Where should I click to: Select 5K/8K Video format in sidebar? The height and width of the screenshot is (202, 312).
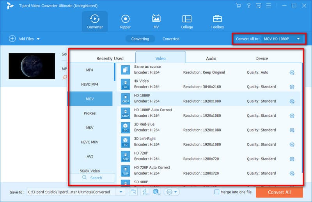coord(90,171)
